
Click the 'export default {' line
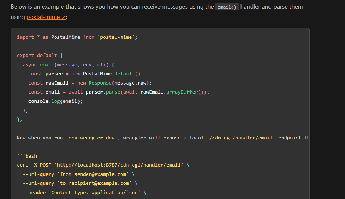[40, 56]
